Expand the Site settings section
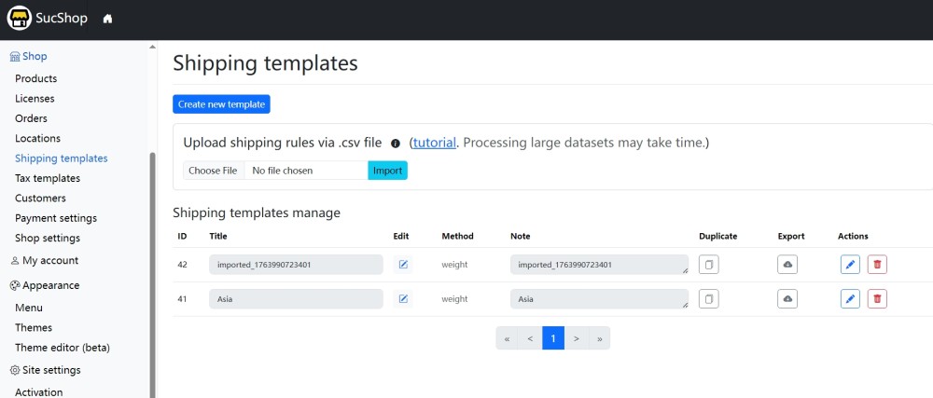 tap(50, 370)
